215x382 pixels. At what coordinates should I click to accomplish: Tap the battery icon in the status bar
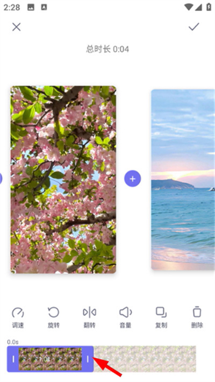pyautogui.click(x=209, y=7)
